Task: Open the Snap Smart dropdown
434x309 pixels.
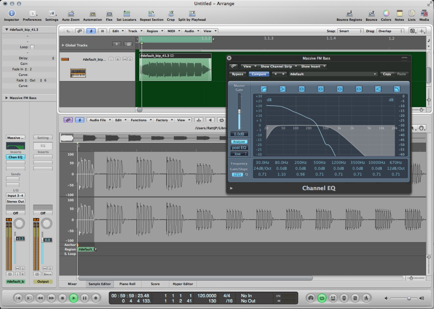Action: pyautogui.click(x=350, y=31)
